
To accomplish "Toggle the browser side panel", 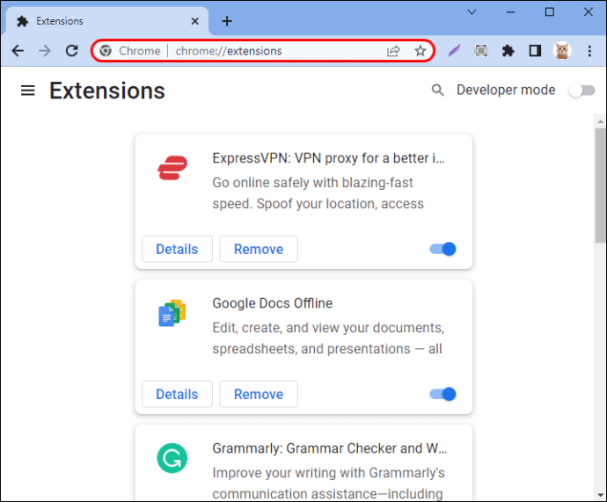I will pyautogui.click(x=535, y=51).
